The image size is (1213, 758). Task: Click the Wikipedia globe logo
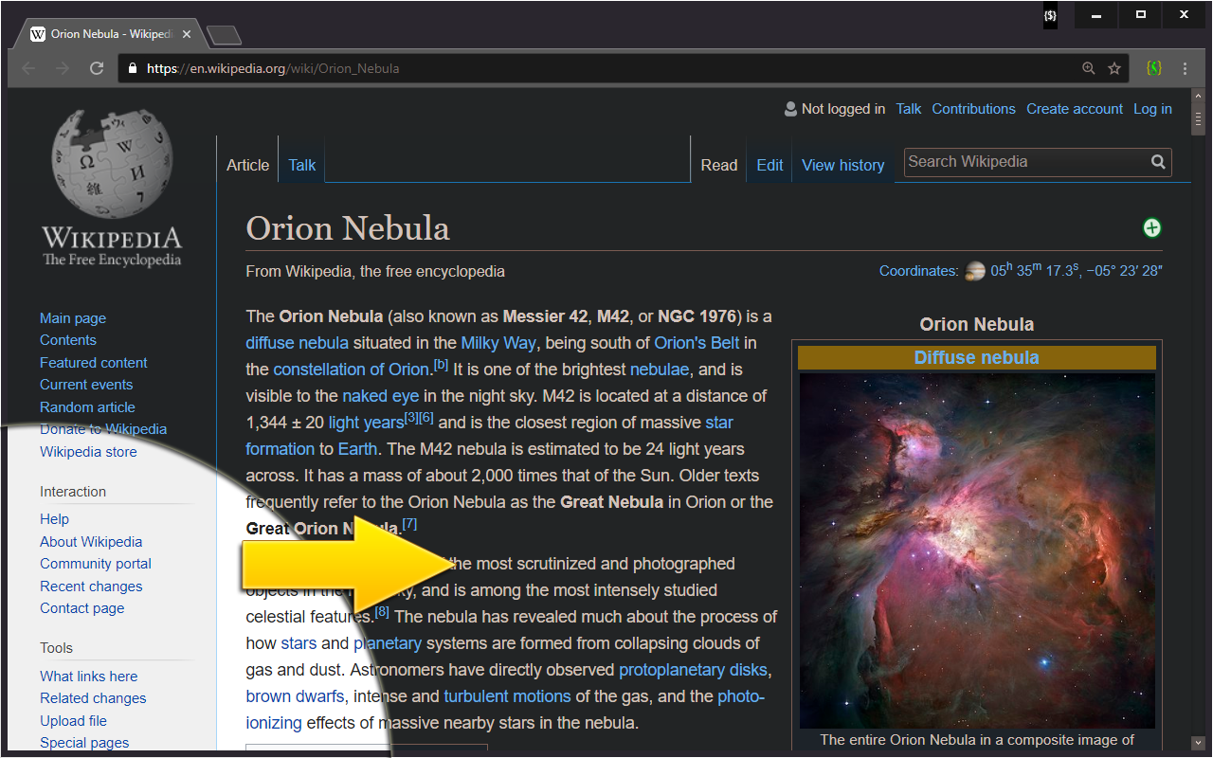[112, 164]
